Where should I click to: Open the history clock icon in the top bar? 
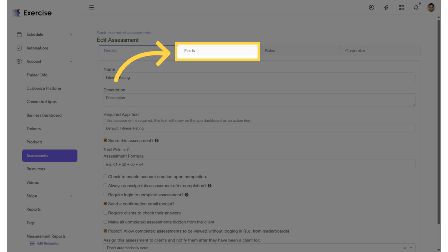[371, 7]
